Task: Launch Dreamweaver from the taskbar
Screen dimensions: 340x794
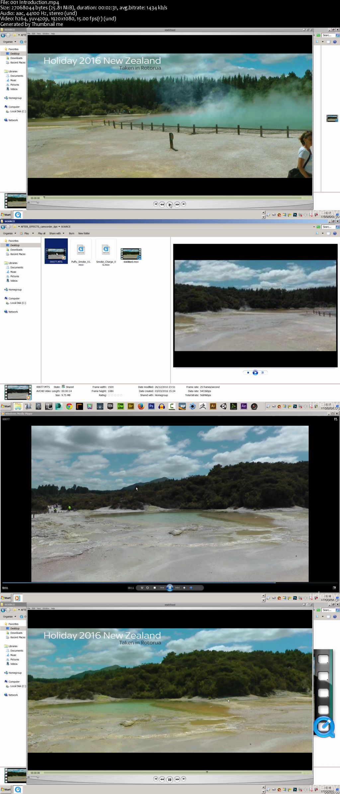Action: click(x=121, y=406)
